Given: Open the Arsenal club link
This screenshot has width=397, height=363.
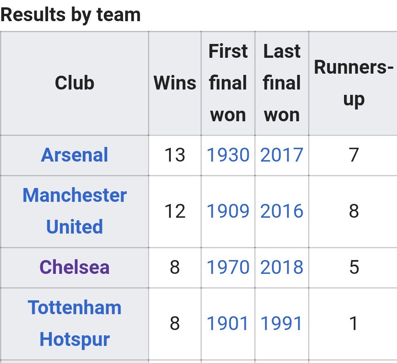Looking at the screenshot, I should [x=75, y=155].
